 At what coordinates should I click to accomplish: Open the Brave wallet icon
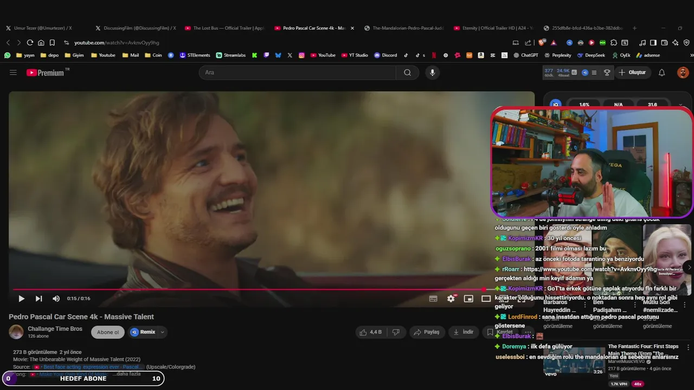tap(664, 42)
